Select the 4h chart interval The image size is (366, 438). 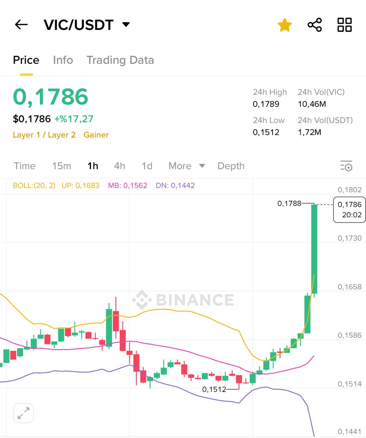tap(119, 166)
